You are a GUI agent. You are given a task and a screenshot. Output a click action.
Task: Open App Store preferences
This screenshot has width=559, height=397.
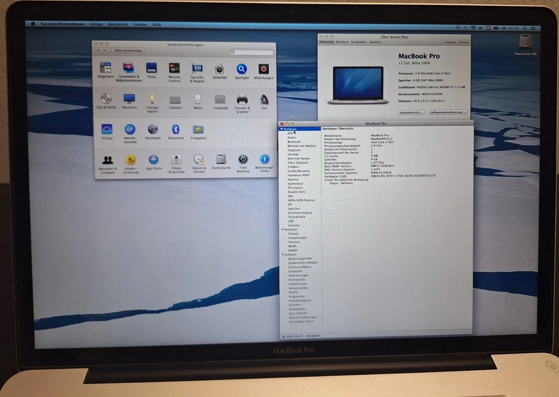click(154, 159)
